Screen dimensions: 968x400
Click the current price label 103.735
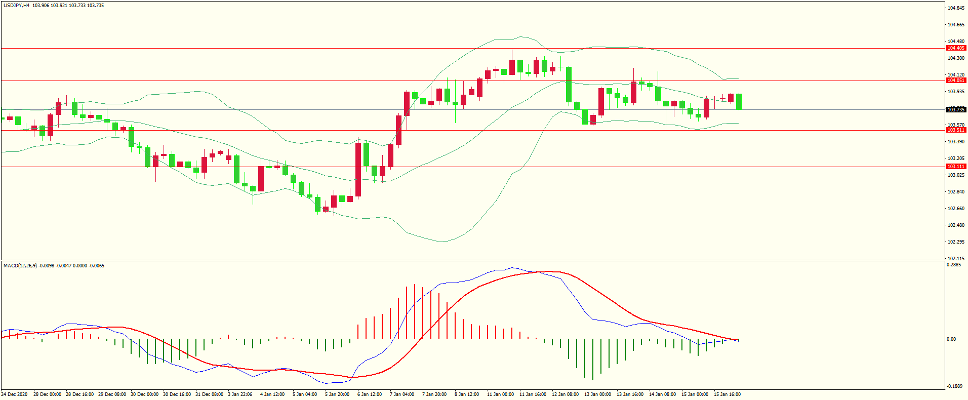[x=955, y=110]
